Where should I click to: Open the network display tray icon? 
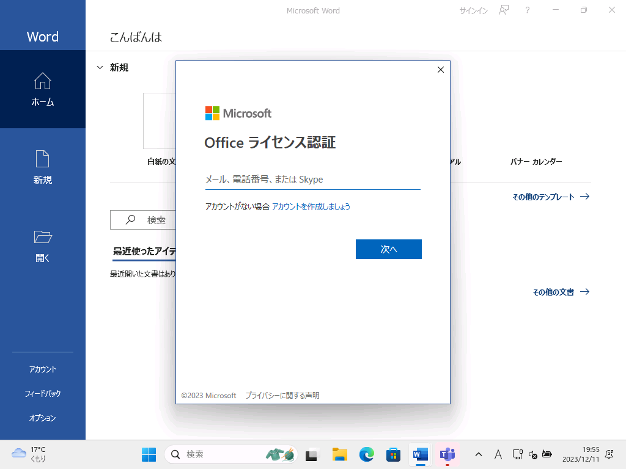[517, 454]
